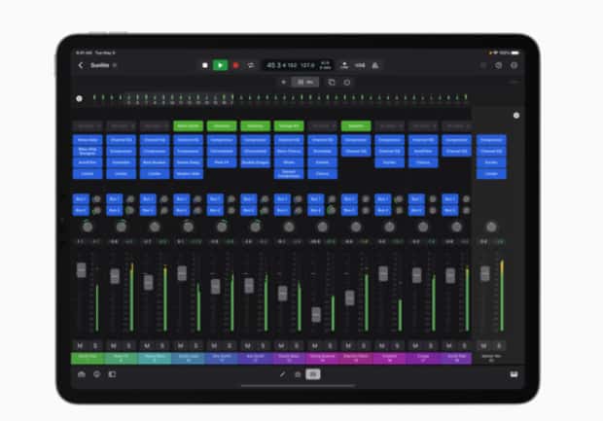Open the mixer view button in bottom toolbar

coord(313,373)
